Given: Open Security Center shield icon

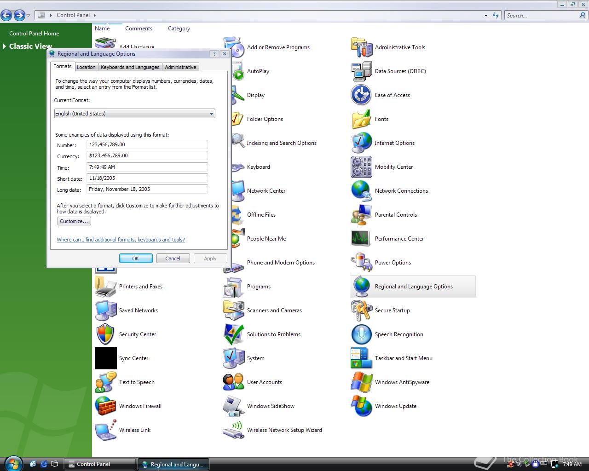Looking at the screenshot, I should pyautogui.click(x=106, y=334).
